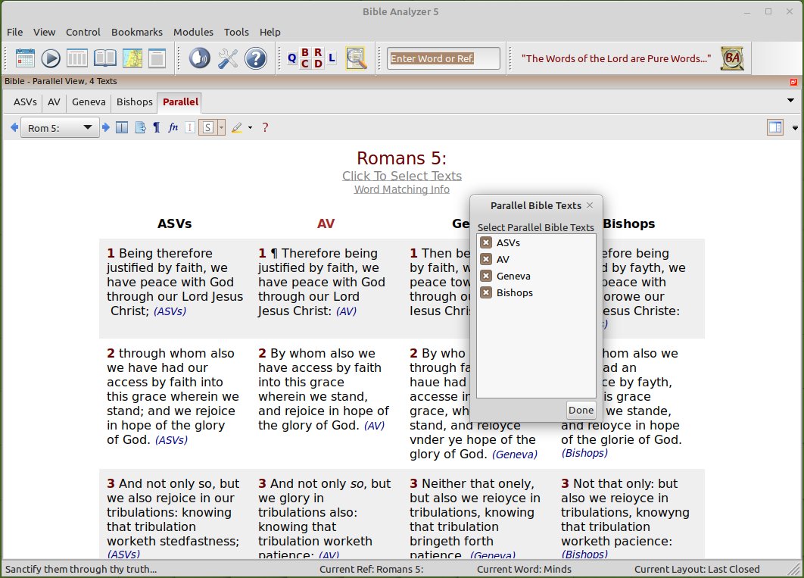Open the calendar daily reading icon
This screenshot has height=578, width=804.
pos(25,58)
